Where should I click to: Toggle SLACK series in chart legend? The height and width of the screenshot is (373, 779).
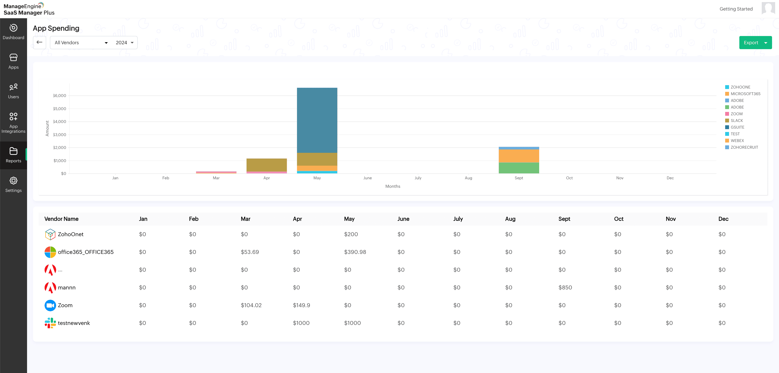(737, 120)
